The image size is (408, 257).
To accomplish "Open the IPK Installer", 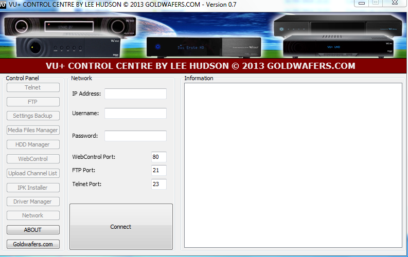I will click(x=33, y=188).
